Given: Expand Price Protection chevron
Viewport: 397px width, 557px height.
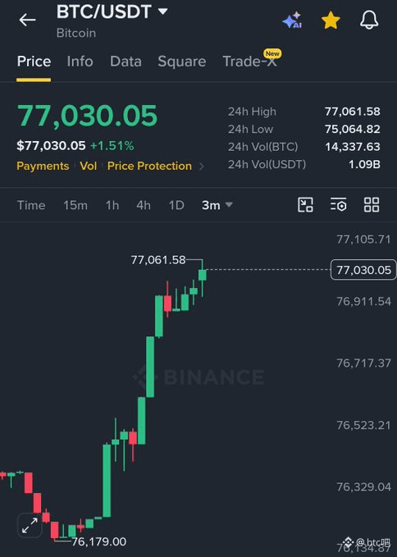Looking at the screenshot, I should [201, 167].
